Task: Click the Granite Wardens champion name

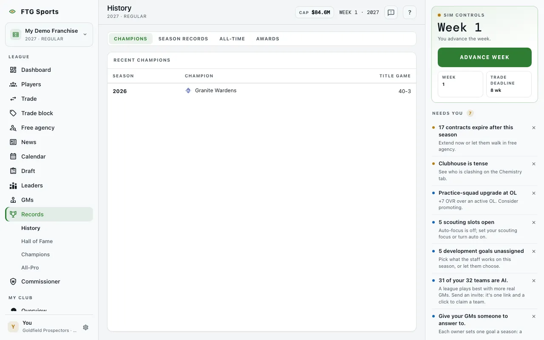Action: point(215,91)
